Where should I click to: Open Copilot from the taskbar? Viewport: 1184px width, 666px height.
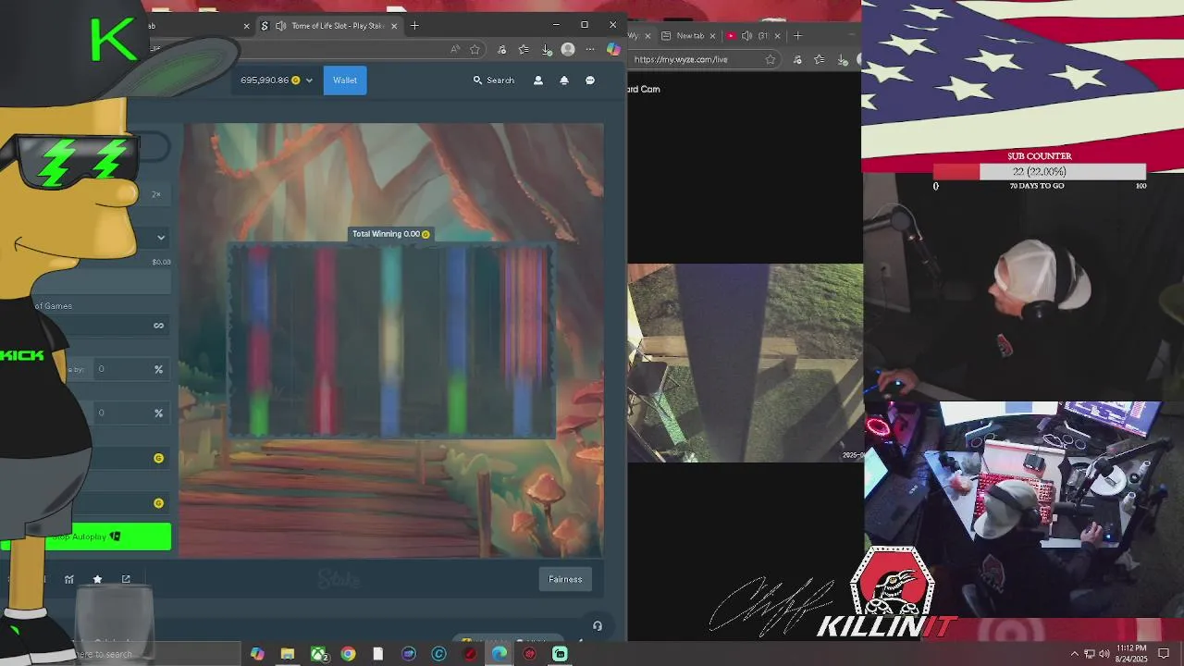(x=257, y=654)
